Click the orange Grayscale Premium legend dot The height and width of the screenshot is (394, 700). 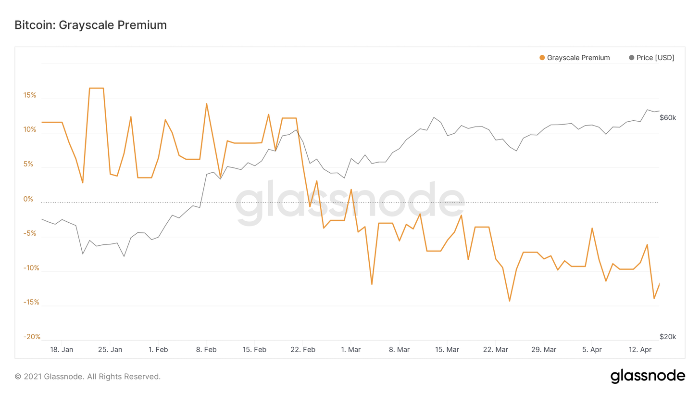tap(542, 58)
